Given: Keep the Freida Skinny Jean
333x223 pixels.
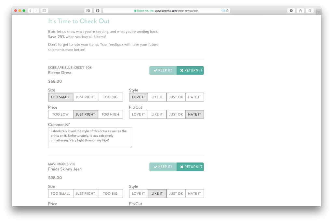Looking at the screenshot, I should point(163,167).
